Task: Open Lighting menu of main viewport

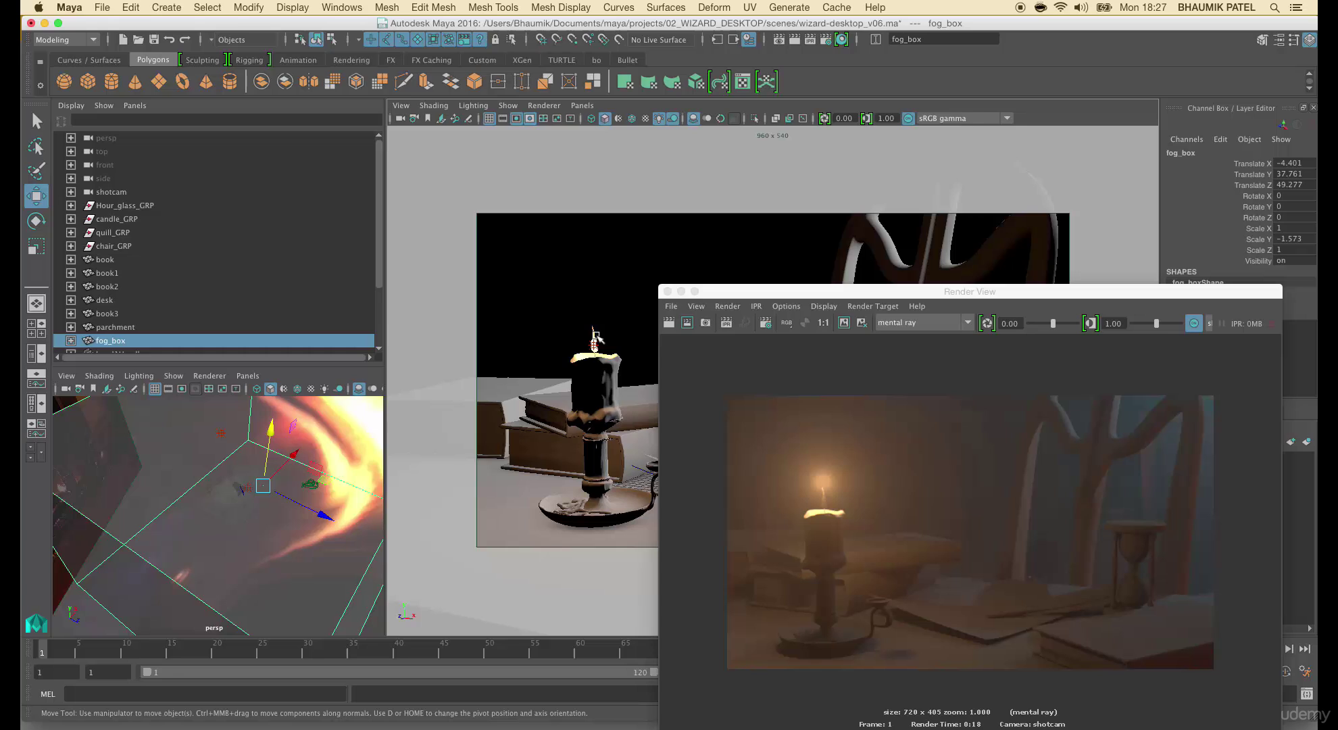Action: (x=473, y=105)
